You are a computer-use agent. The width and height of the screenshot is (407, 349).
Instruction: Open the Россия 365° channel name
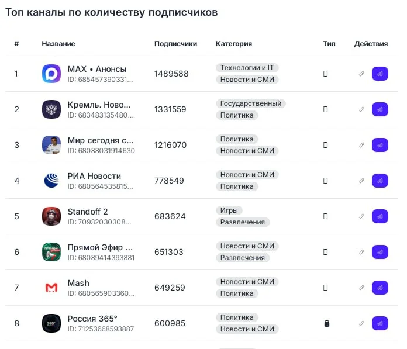[92, 319]
